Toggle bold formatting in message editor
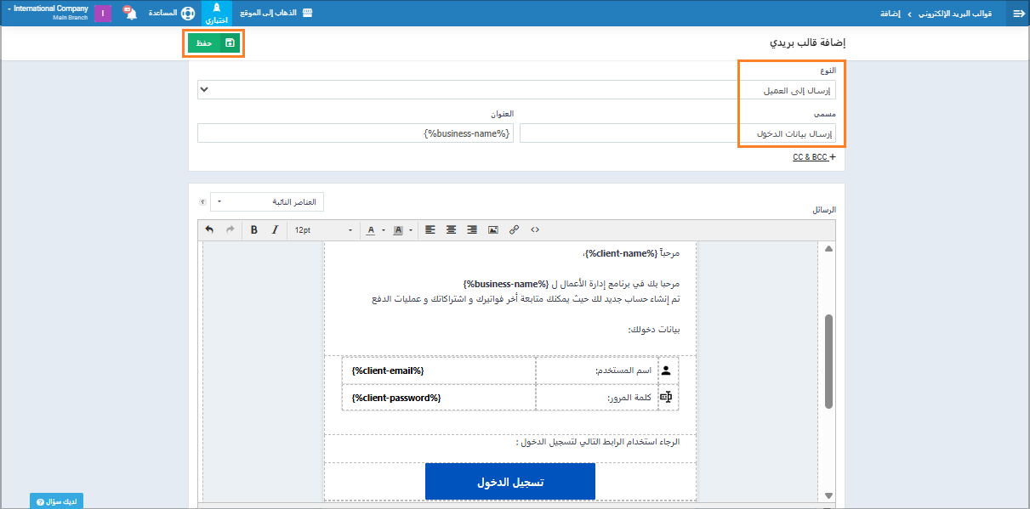 [x=253, y=230]
